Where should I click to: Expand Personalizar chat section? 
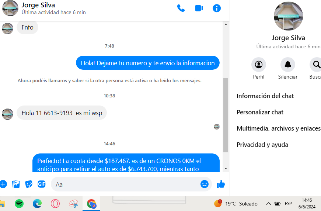click(260, 112)
